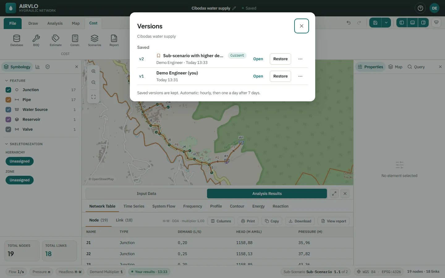This screenshot has width=445, height=278.
Task: Toggle the right sidebar panel layout
Action: click(x=423, y=23)
